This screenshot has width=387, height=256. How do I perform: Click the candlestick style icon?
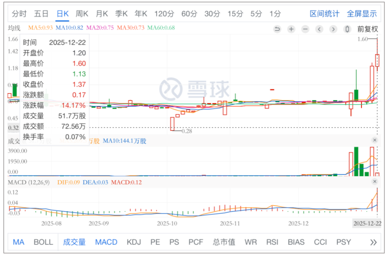[347, 29]
